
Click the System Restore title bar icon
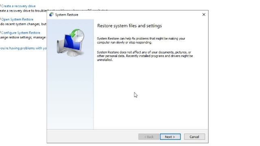[51, 15]
